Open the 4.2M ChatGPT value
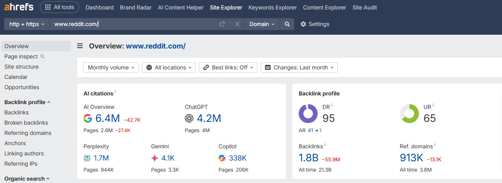Image resolution: width=502 pixels, height=183 pixels. pos(209,118)
